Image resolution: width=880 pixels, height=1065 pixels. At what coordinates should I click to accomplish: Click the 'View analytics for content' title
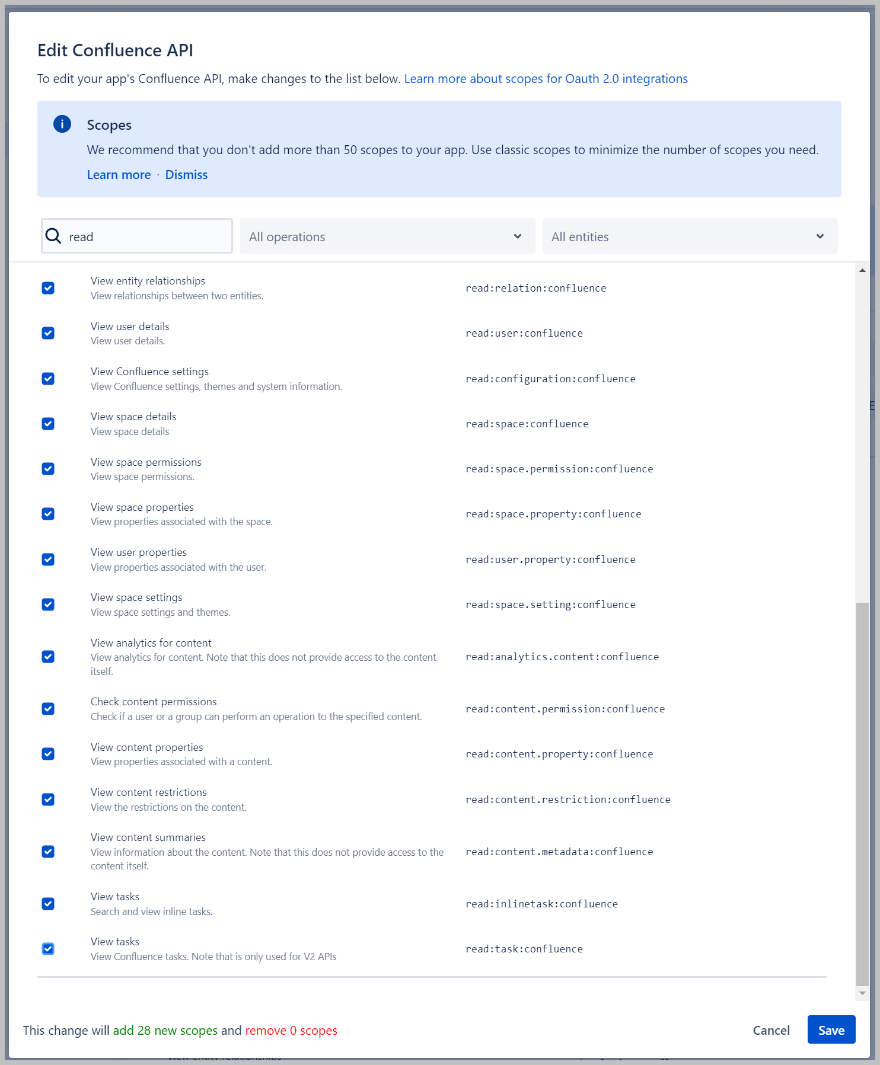click(x=151, y=643)
